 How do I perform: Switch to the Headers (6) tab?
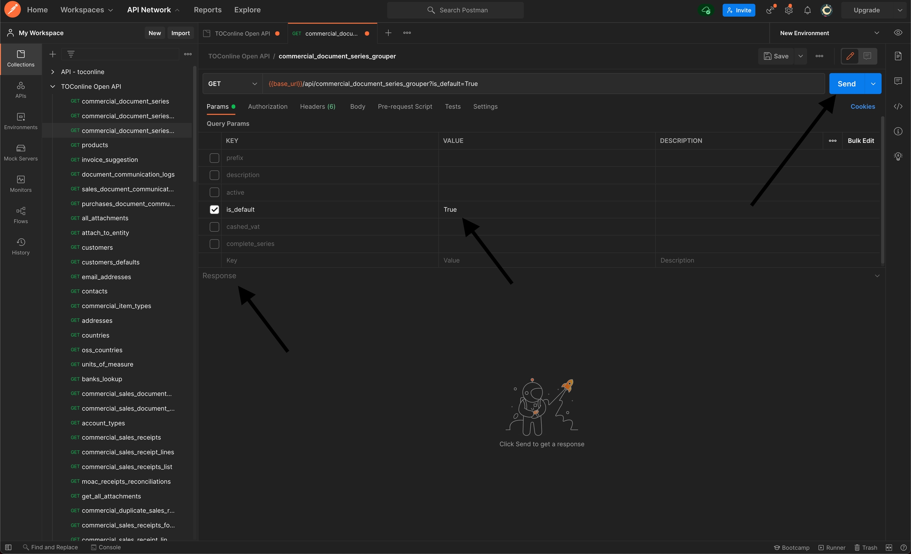coord(318,106)
